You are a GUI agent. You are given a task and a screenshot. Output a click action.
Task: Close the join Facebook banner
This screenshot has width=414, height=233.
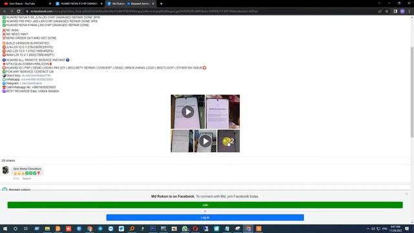(407, 194)
